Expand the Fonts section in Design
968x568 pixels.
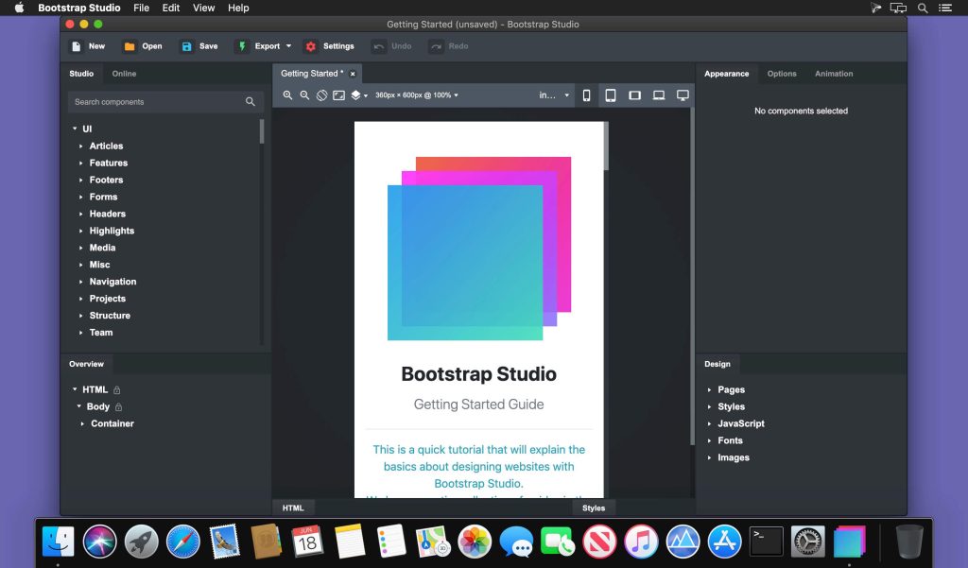click(730, 440)
